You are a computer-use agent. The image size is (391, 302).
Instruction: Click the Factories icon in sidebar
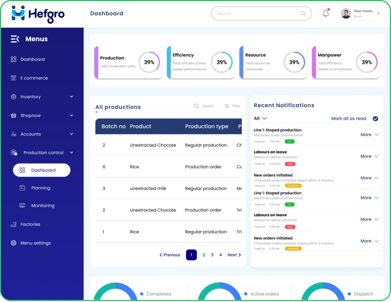click(x=14, y=225)
